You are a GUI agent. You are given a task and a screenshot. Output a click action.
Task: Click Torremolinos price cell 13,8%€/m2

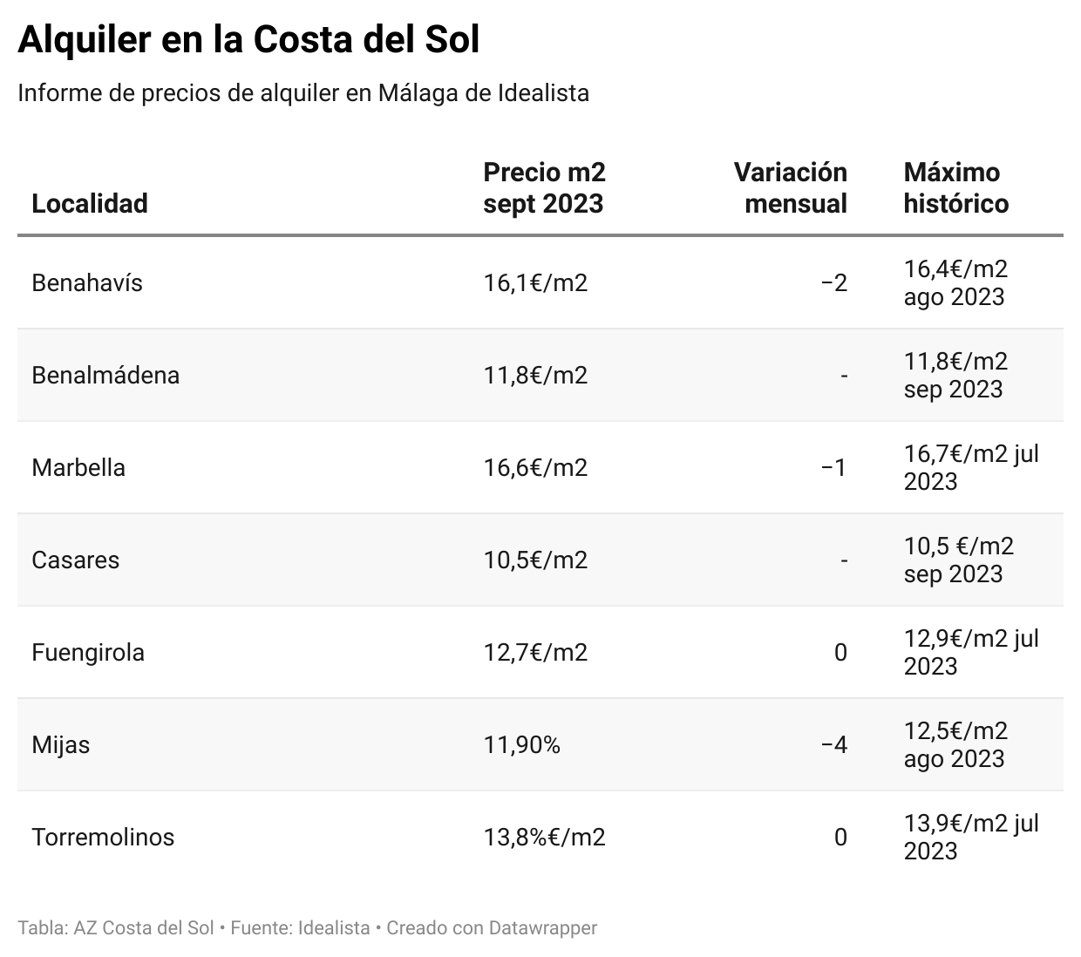(544, 838)
